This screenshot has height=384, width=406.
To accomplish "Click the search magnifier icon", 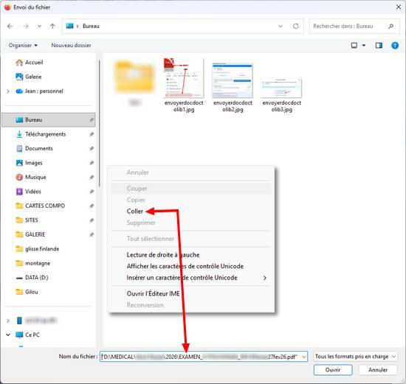I will pyautogui.click(x=391, y=26).
